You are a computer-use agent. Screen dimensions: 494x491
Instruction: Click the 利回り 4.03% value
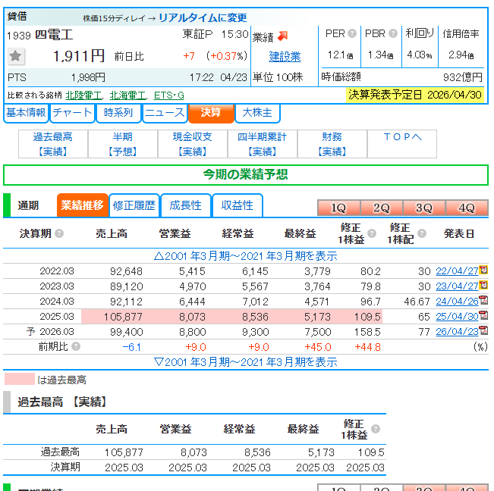coord(420,55)
